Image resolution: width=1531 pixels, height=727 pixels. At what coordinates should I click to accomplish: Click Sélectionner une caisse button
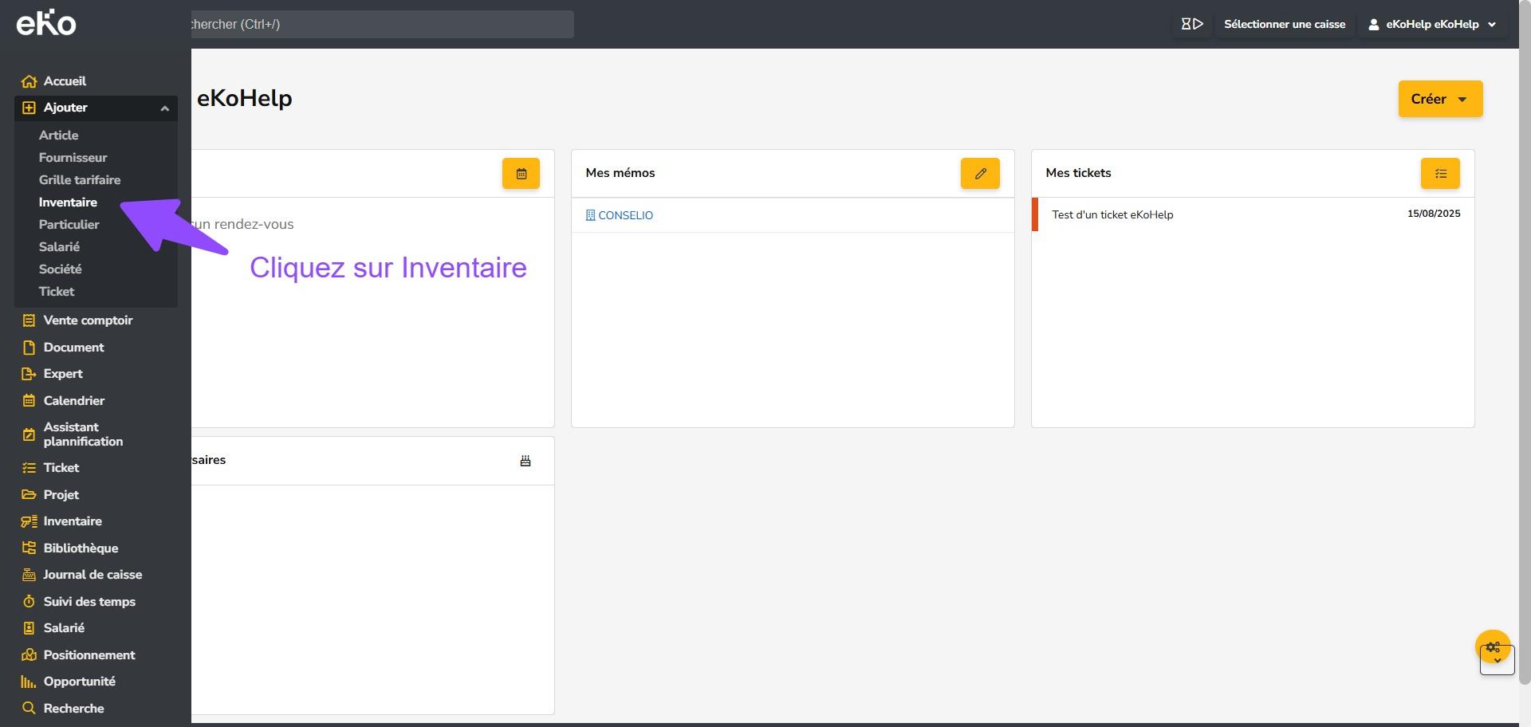tap(1285, 24)
